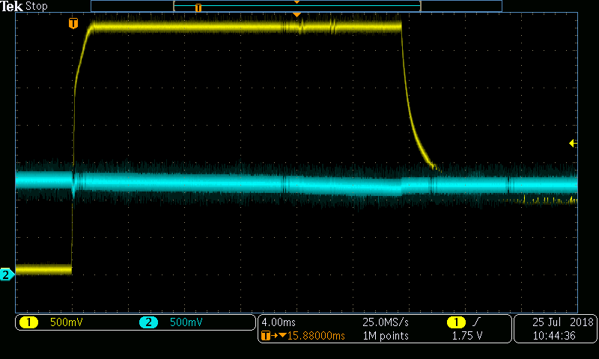The height and width of the screenshot is (359, 599).
Task: Click the 25 Jul 2018 date display
Action: coord(562,322)
